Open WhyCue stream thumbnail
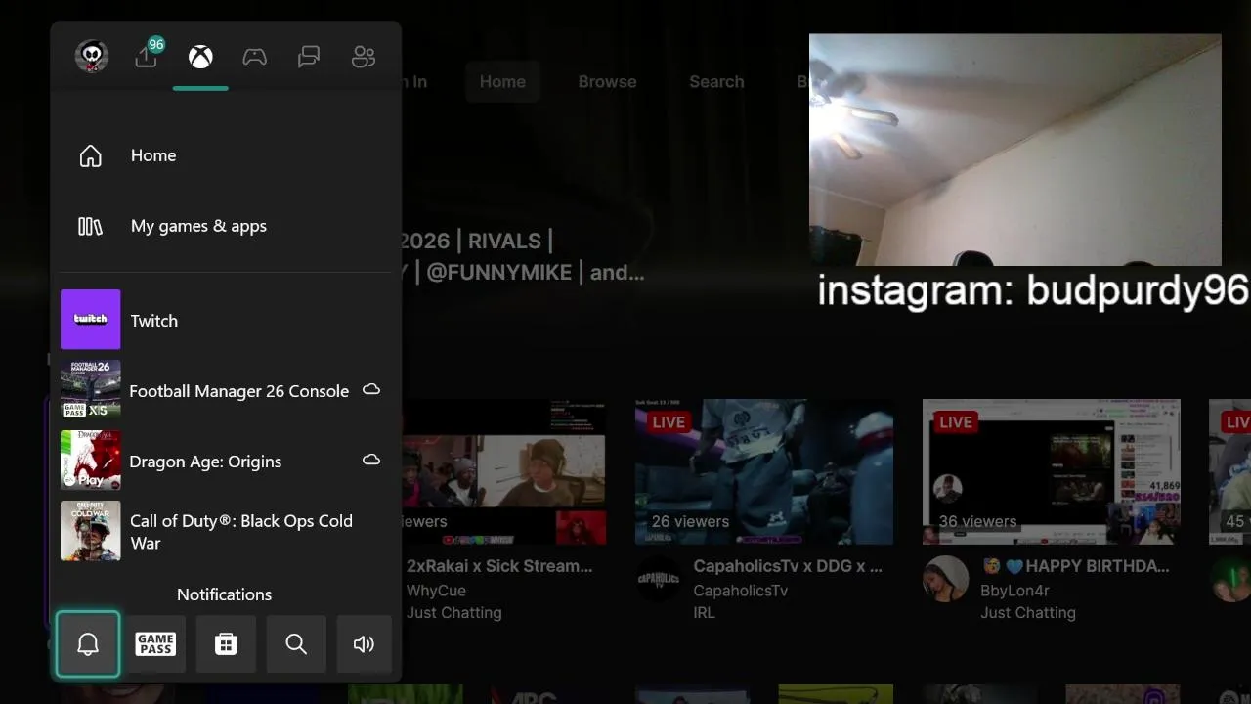The width and height of the screenshot is (1251, 704). [x=504, y=471]
